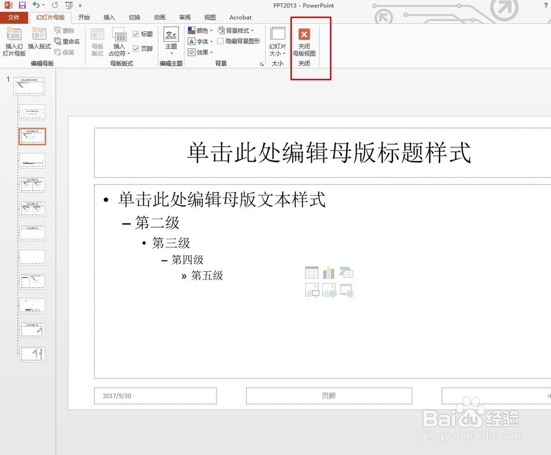Screen dimensions: 551x455
Task: Start slideshow from beginning icon
Action: (69, 6)
